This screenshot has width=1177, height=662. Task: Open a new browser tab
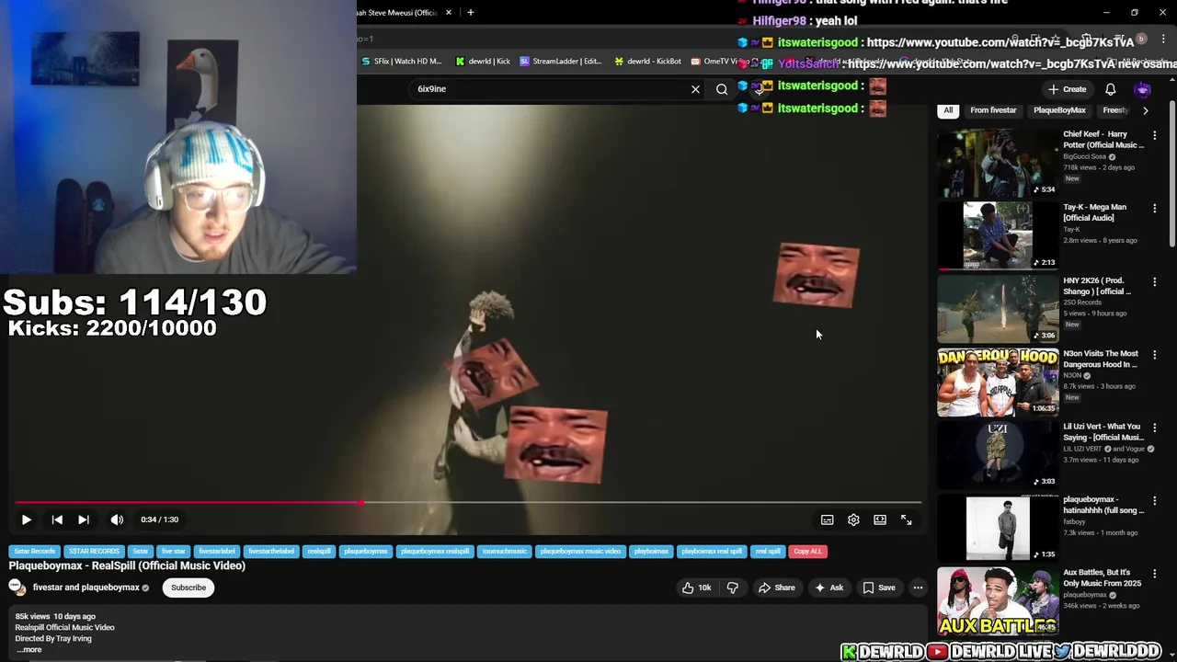coord(470,12)
